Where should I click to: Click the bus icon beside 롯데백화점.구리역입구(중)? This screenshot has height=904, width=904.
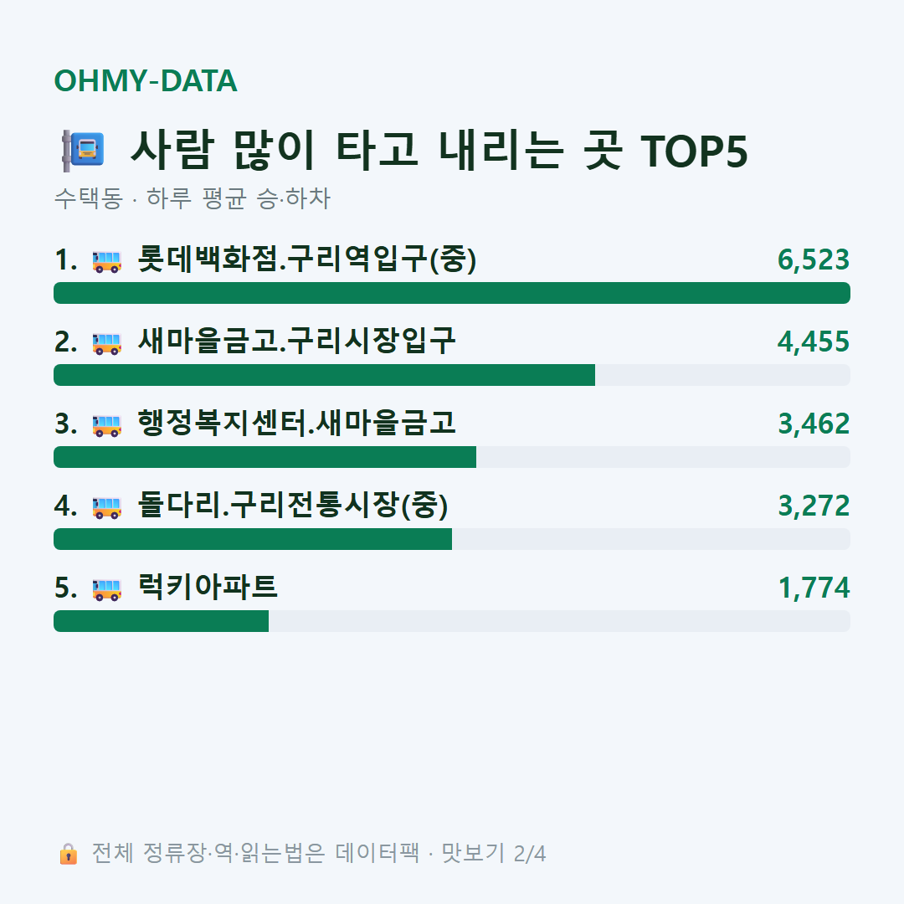click(x=107, y=262)
